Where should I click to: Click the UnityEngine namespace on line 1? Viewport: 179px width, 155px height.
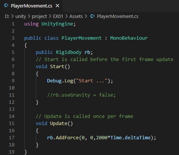[x=57, y=24]
